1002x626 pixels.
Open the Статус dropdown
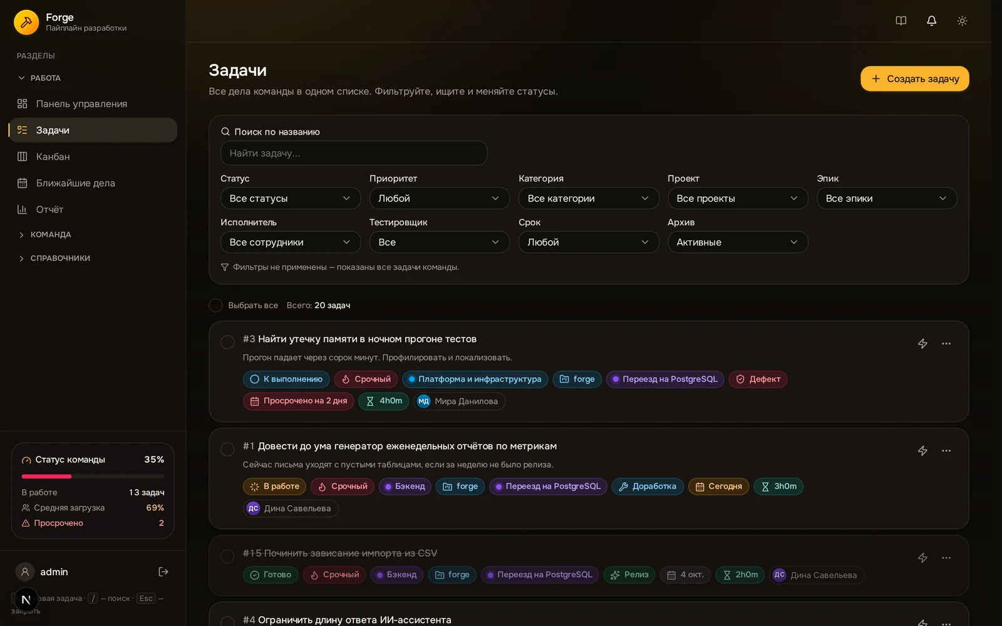tap(291, 198)
